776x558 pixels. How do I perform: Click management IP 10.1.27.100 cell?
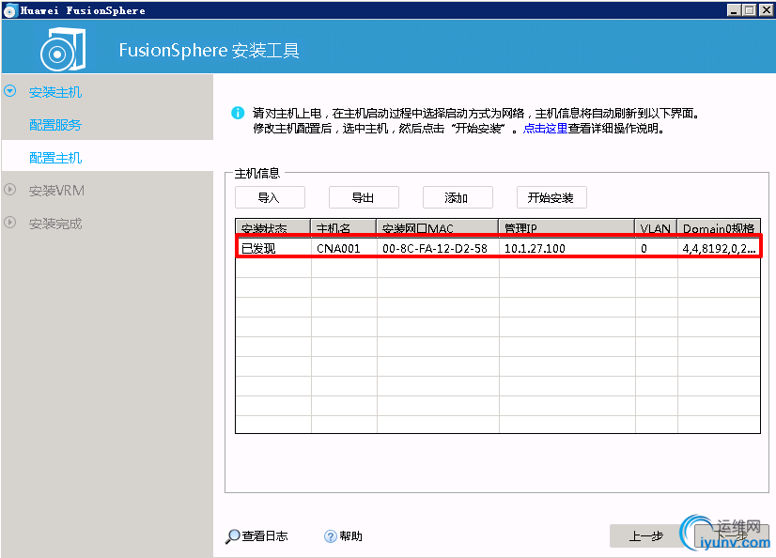(x=567, y=248)
